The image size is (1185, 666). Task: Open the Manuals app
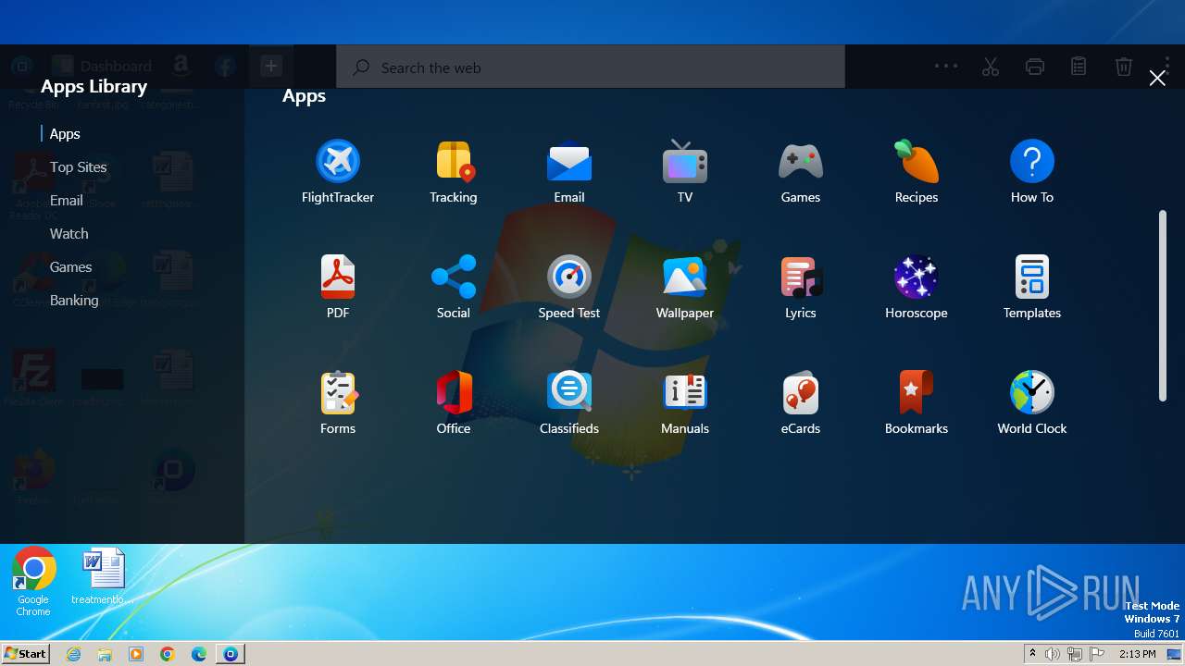pyautogui.click(x=685, y=403)
